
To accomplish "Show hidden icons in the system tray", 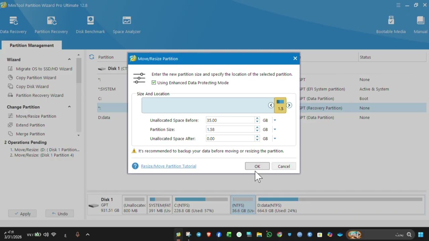I will (87, 235).
